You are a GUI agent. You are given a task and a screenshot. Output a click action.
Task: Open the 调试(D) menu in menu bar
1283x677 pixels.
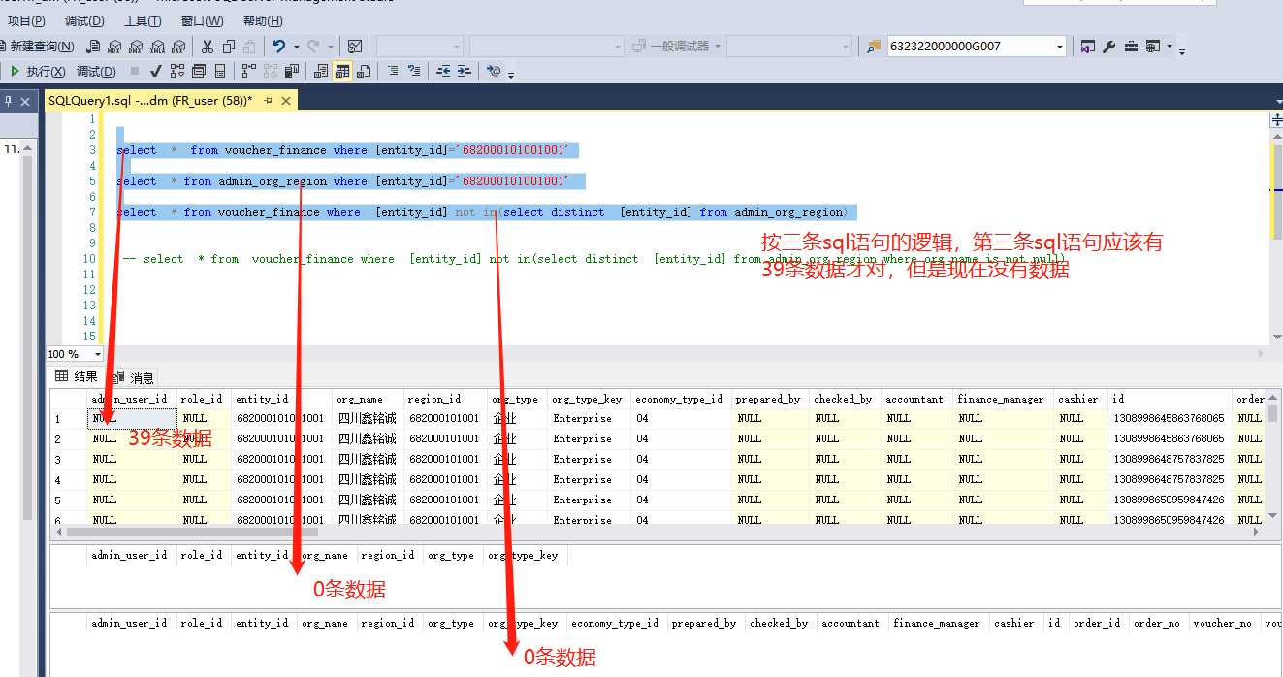(x=84, y=21)
